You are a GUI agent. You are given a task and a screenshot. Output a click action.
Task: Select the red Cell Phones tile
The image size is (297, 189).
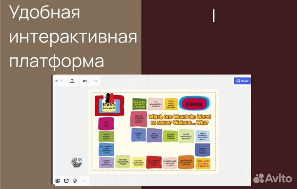coord(154,162)
